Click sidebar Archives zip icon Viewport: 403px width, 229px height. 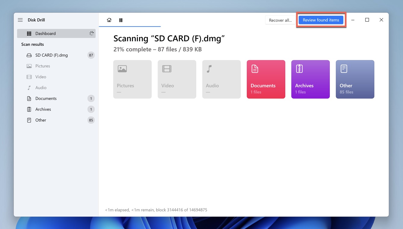(x=29, y=109)
